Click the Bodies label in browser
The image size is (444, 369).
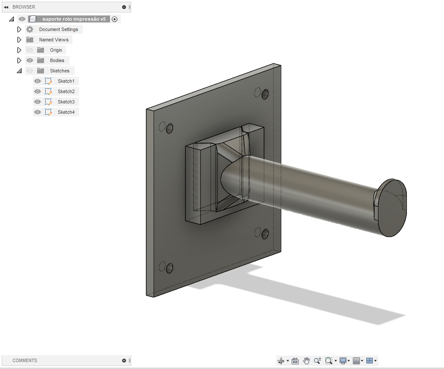pyautogui.click(x=57, y=60)
